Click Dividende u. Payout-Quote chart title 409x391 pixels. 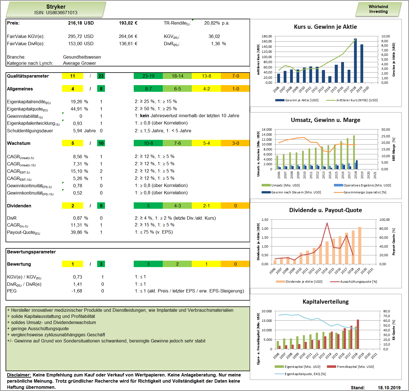tap(325, 210)
